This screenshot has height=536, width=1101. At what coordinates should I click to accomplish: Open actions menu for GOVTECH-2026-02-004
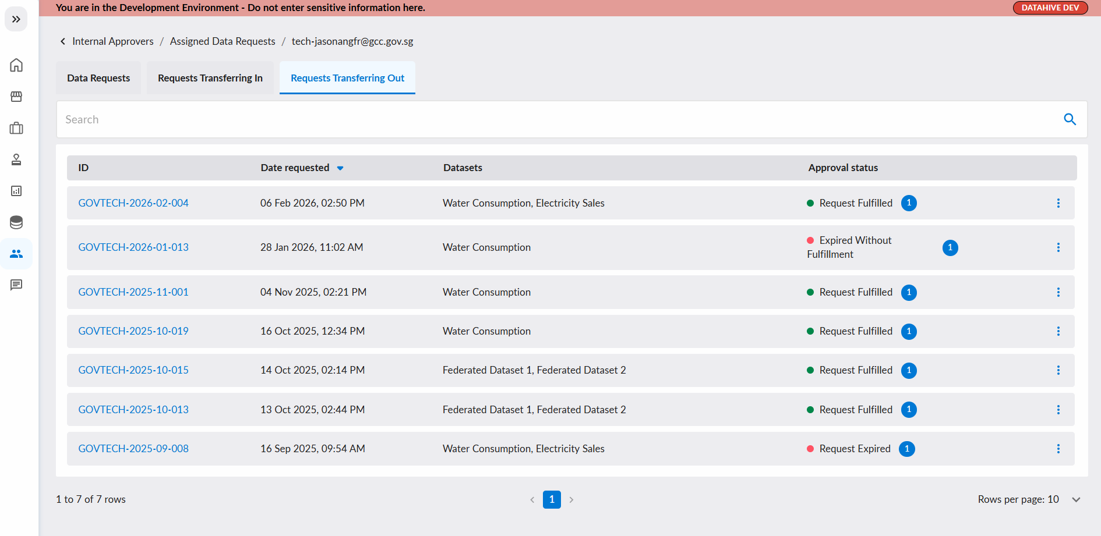[1058, 203]
